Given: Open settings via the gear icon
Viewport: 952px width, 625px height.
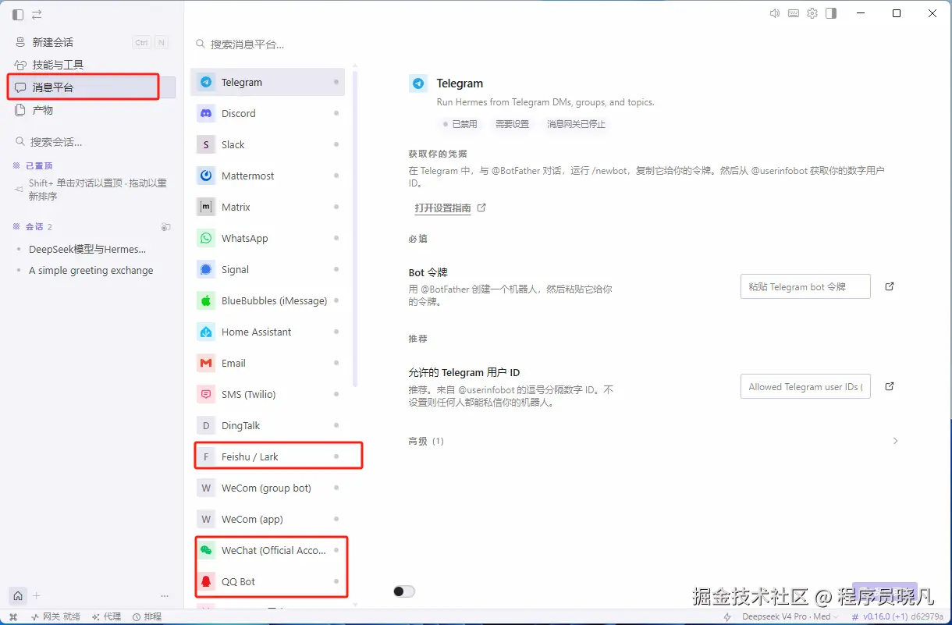Looking at the screenshot, I should pos(812,13).
